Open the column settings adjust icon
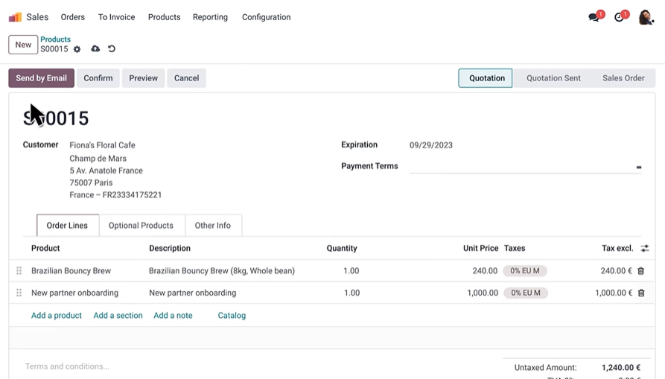The image size is (665, 379). coord(645,249)
